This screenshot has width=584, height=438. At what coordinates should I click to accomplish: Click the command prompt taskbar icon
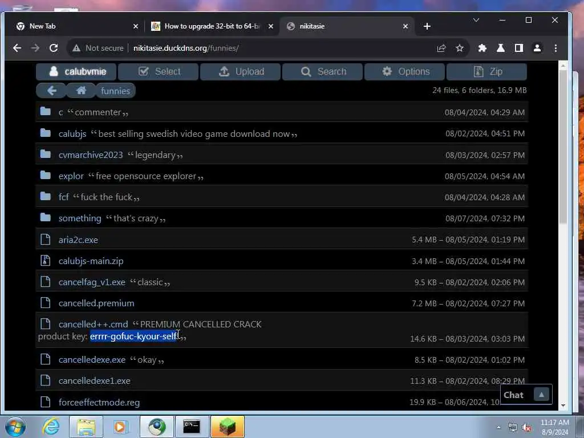(x=192, y=427)
